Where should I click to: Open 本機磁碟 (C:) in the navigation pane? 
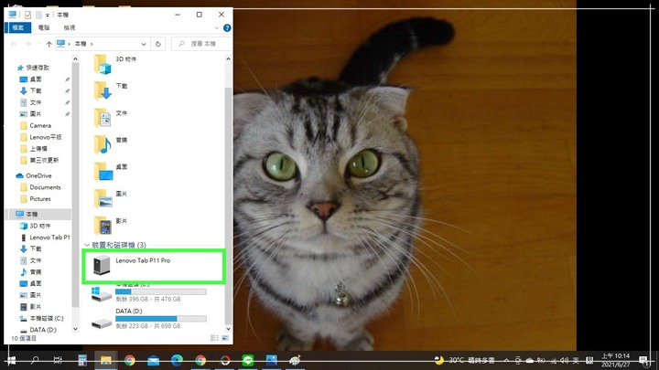[47, 319]
